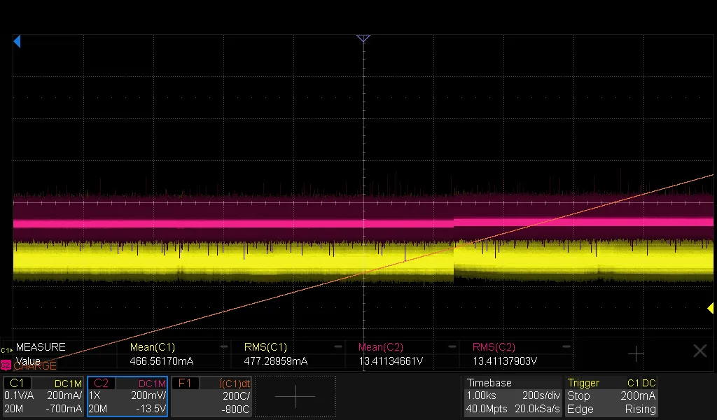Viewport: 717px width, 420px height.
Task: Remove Mean(C2) using its minus icon
Action: tap(452, 347)
